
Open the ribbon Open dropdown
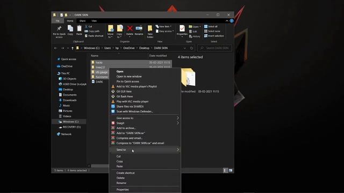tap(195, 27)
